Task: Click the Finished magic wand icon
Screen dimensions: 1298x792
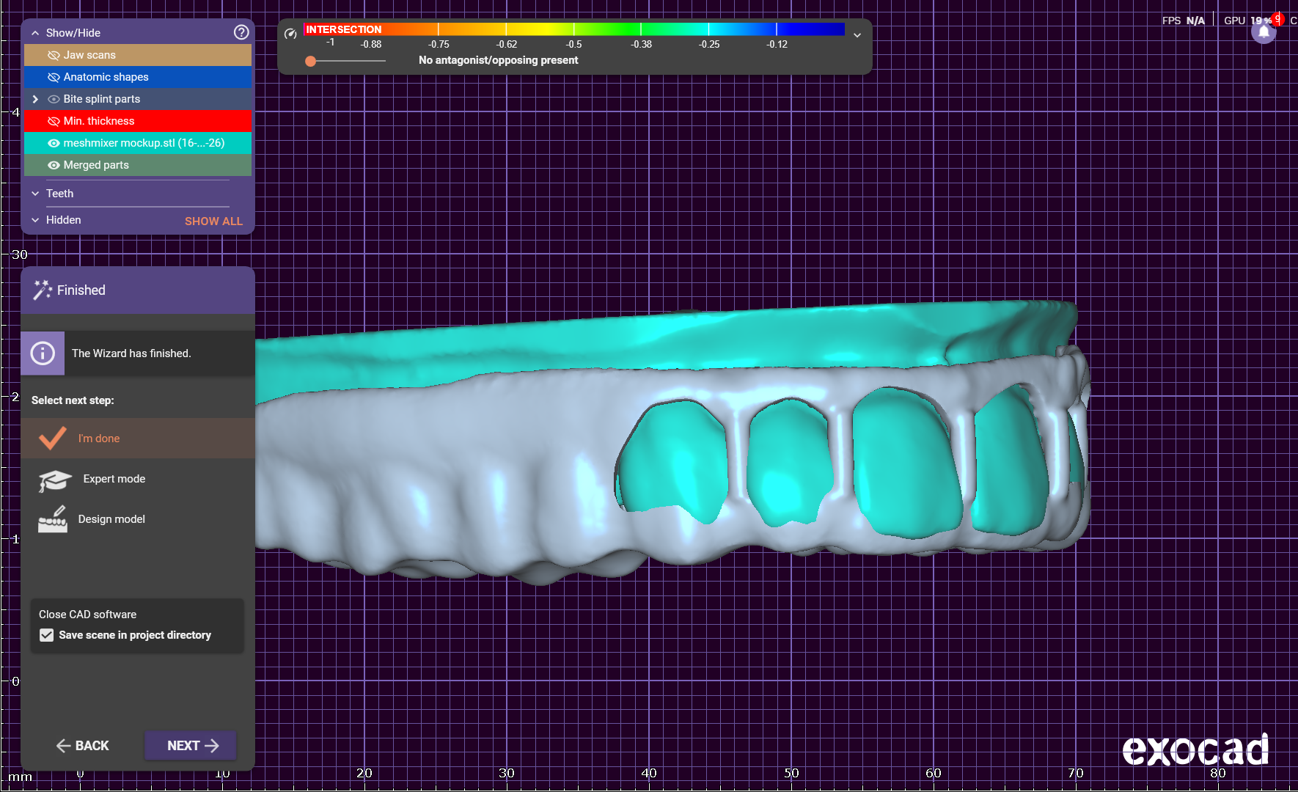Action: point(43,290)
